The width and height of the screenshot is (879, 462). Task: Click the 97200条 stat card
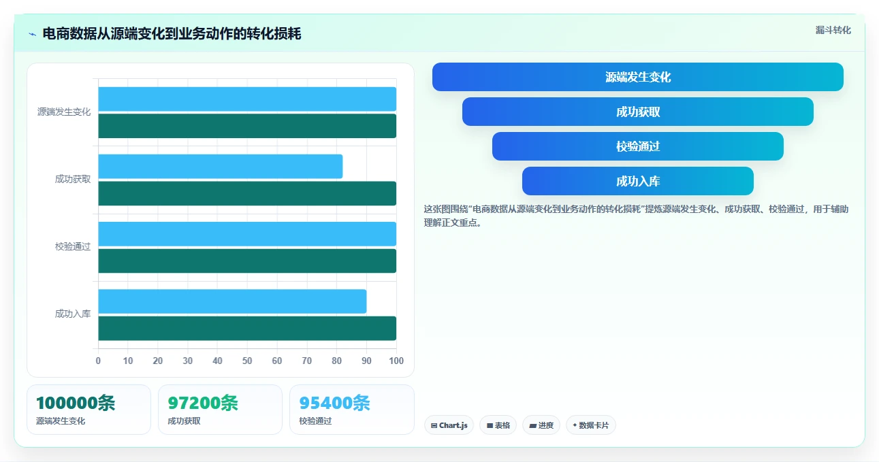pos(220,410)
